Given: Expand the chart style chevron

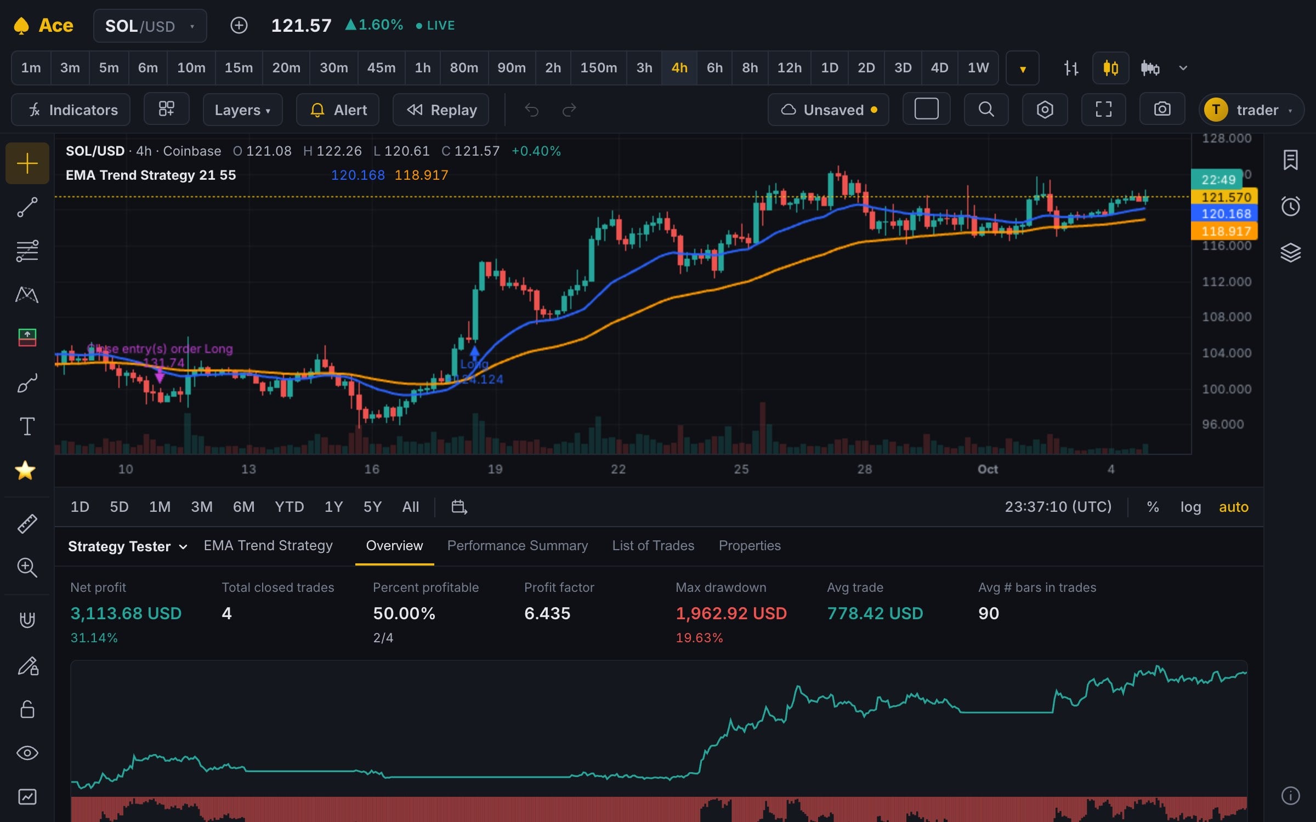Looking at the screenshot, I should click(x=1183, y=68).
